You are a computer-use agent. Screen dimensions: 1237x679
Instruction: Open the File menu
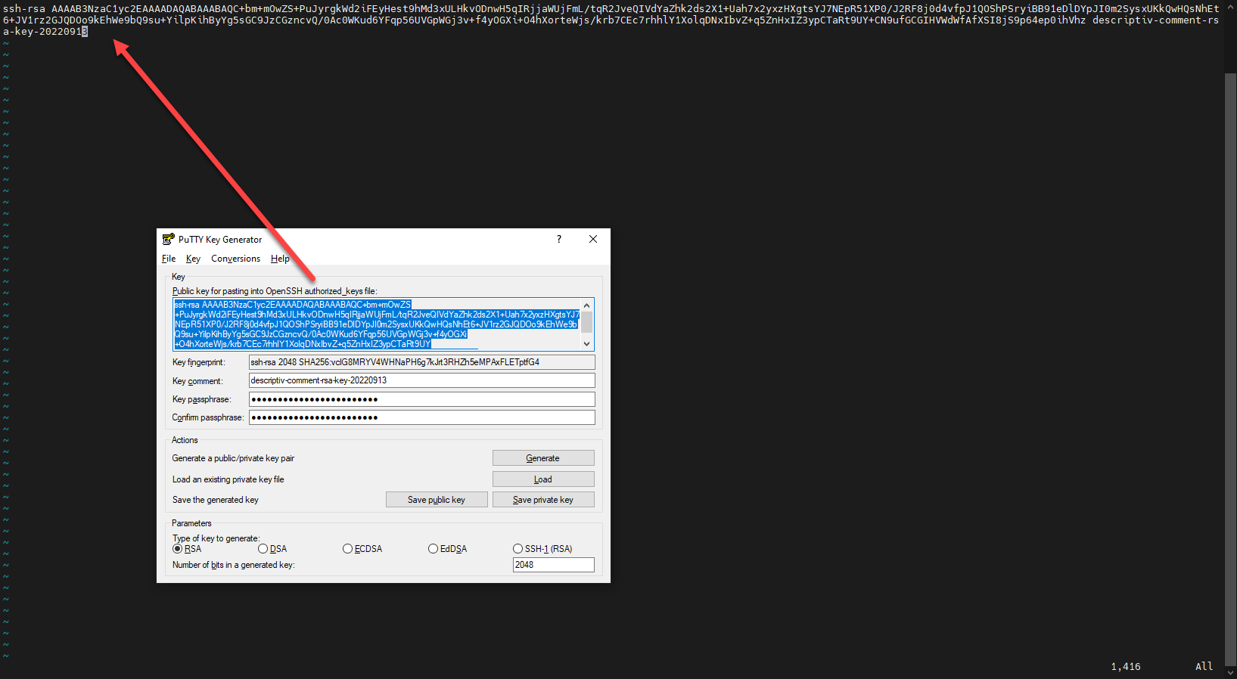[x=169, y=259]
